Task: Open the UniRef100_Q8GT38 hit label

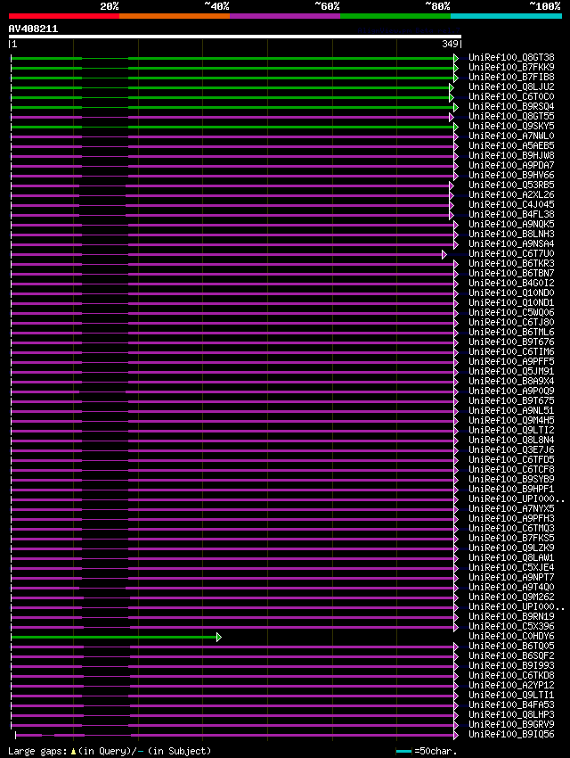Action: 511,58
